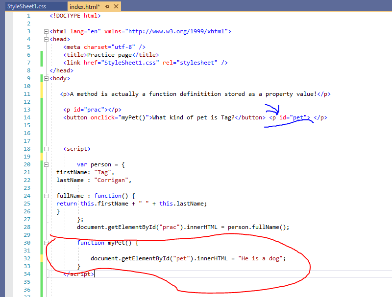Click the title 'Practice page' text
Image resolution: width=392 pixels, height=297 pixels.
click(x=109, y=55)
